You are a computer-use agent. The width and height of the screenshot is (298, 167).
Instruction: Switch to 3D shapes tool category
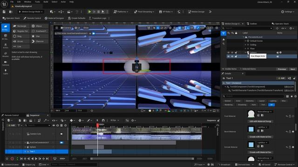pos(6,37)
